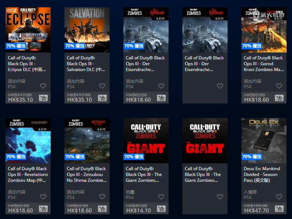292x219 pixels.
Task: Add priced The Giant Zombies map to cart
Action: pos(161,209)
